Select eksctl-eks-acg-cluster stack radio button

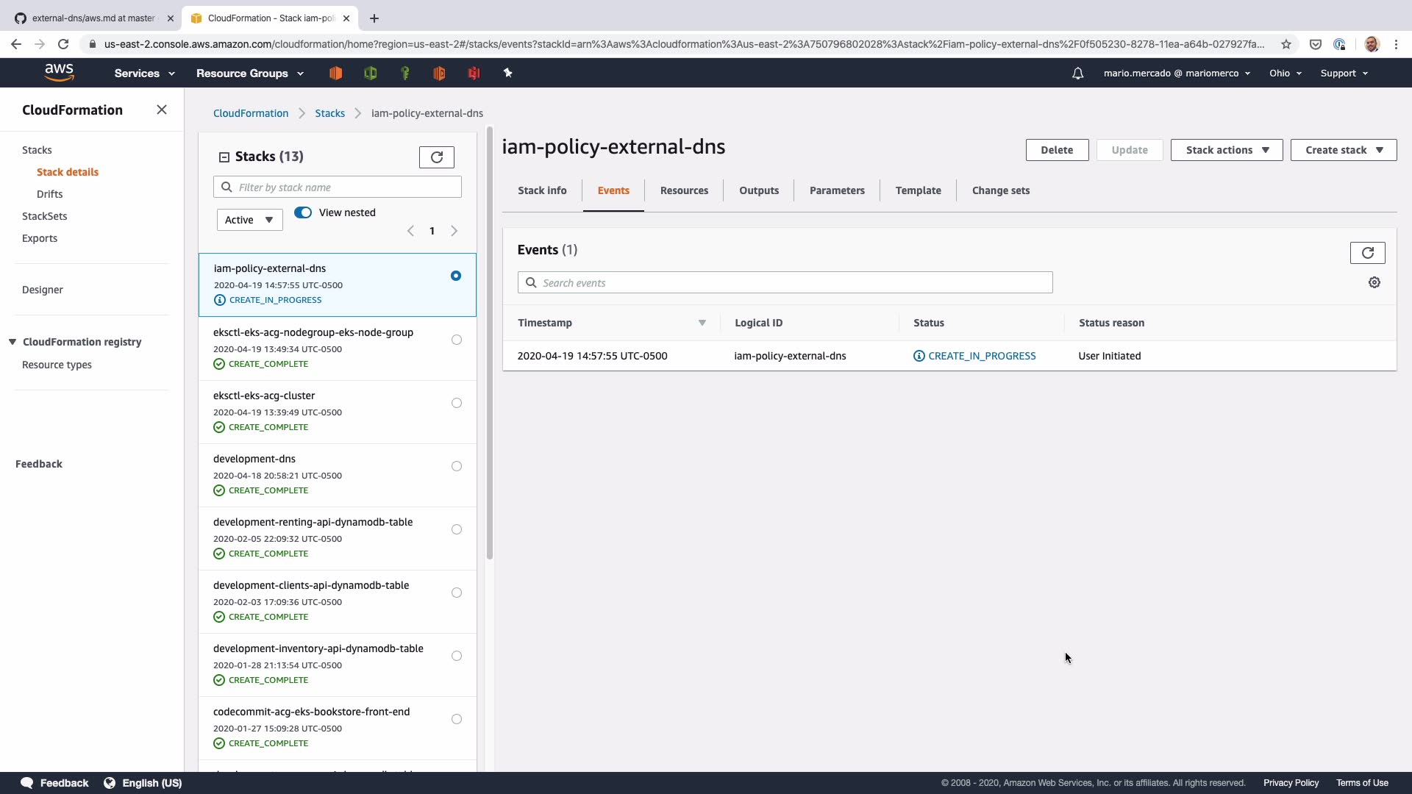pyautogui.click(x=457, y=403)
